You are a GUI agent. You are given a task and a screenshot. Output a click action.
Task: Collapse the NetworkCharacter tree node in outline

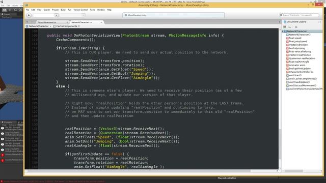283,32
